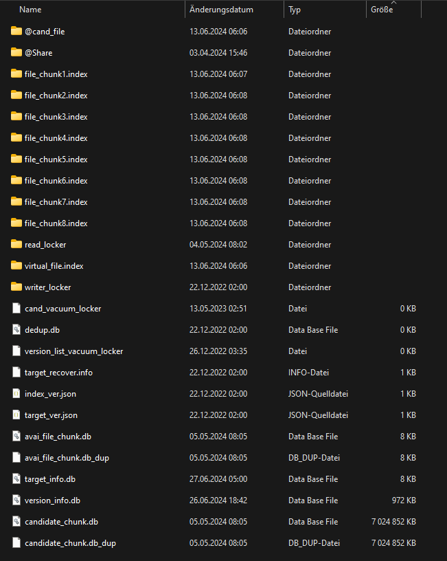
Task: Sort files by Name column header
Action: (x=30, y=10)
